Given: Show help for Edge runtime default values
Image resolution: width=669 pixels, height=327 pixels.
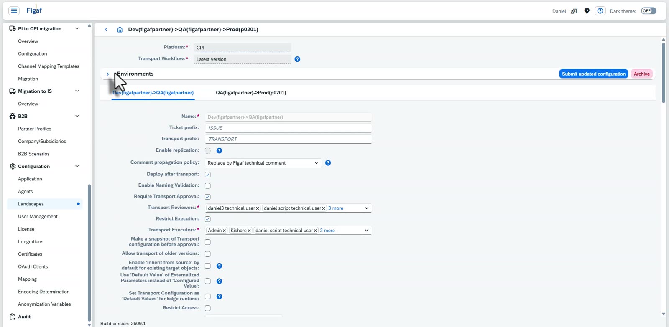Looking at the screenshot, I should pos(219,297).
